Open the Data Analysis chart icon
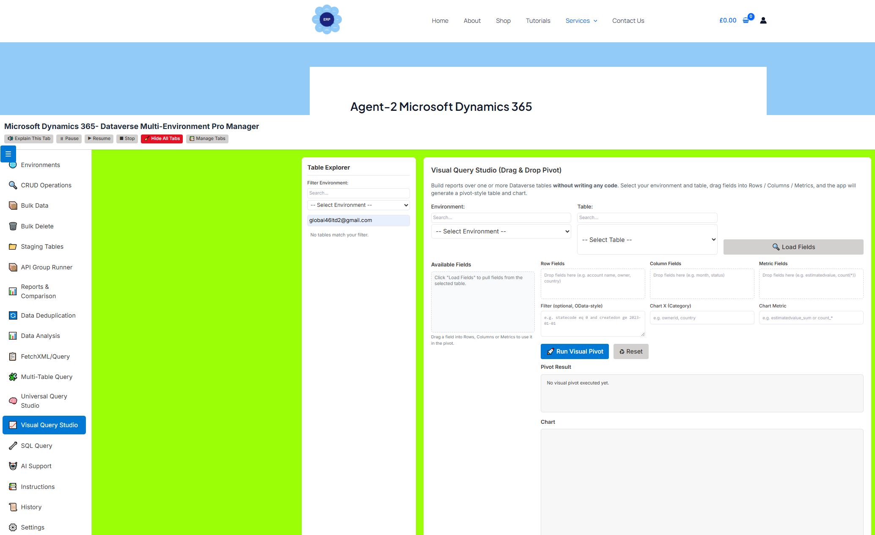The width and height of the screenshot is (875, 535). pyautogui.click(x=12, y=335)
